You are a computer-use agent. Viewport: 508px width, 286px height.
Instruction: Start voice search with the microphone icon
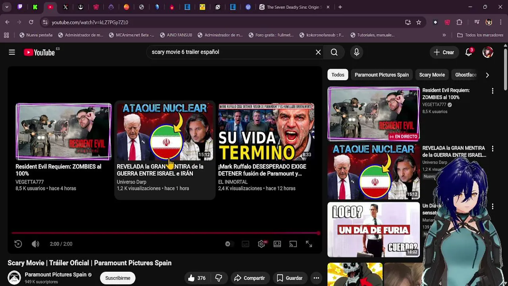click(356, 52)
